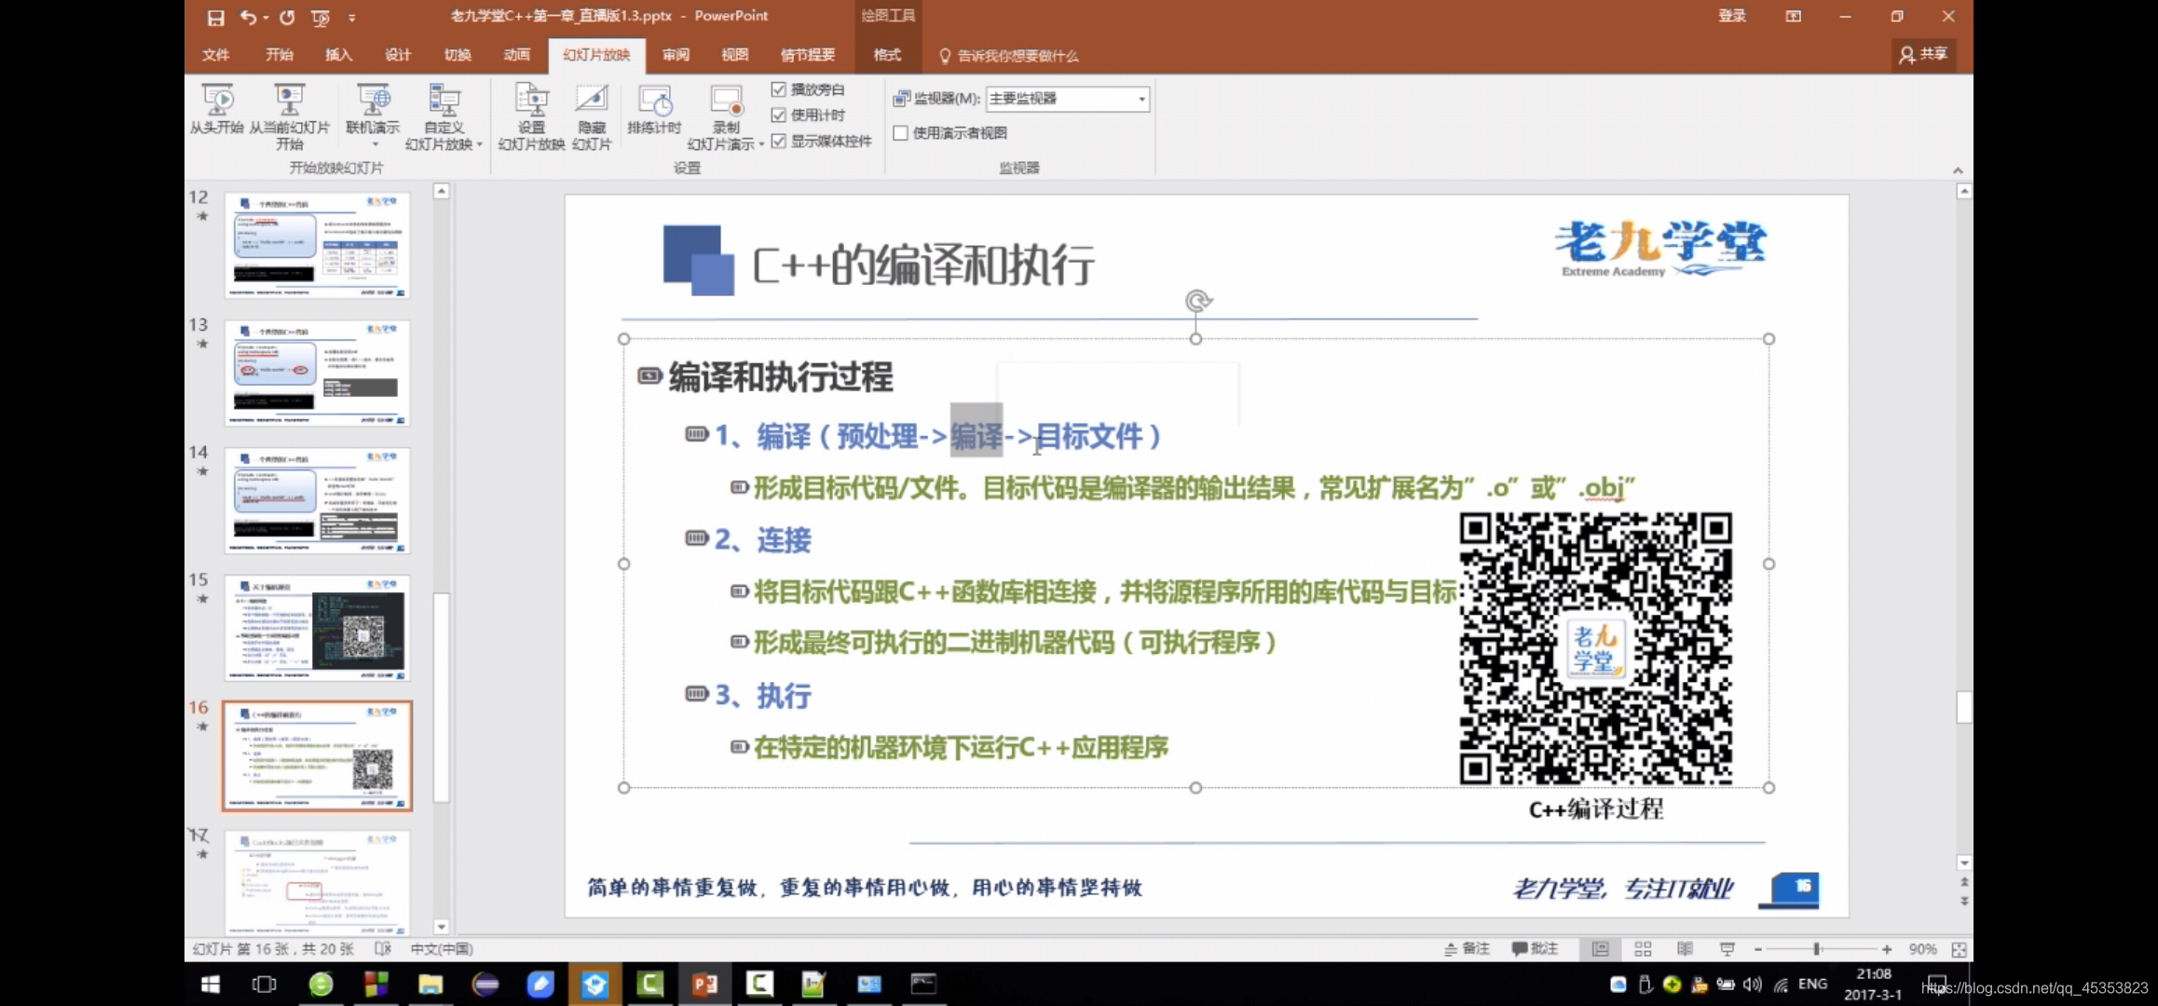Click Next Slide arrows below editing scrollbar
Screen dimensions: 2158x1006
tap(1964, 901)
